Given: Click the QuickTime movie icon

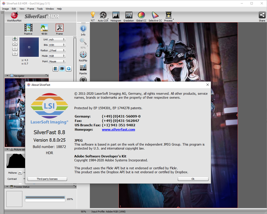Looking at the screenshot, I should tap(69, 68).
